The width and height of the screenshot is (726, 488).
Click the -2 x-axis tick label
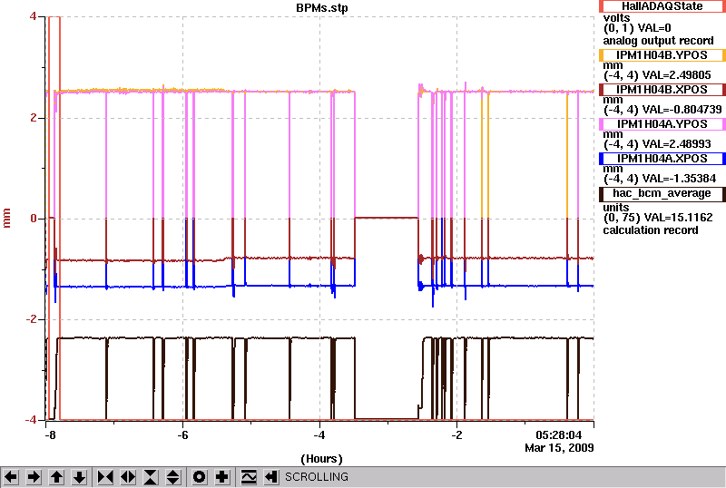pyautogui.click(x=456, y=435)
